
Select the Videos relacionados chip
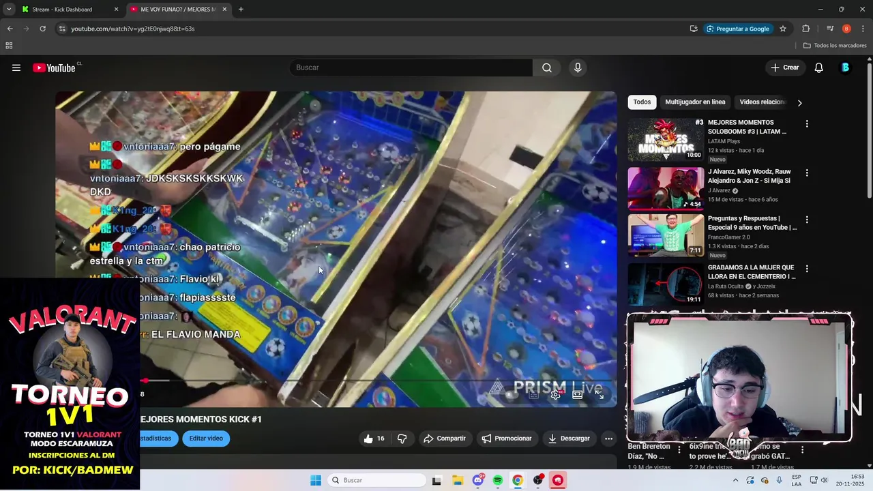(763, 102)
